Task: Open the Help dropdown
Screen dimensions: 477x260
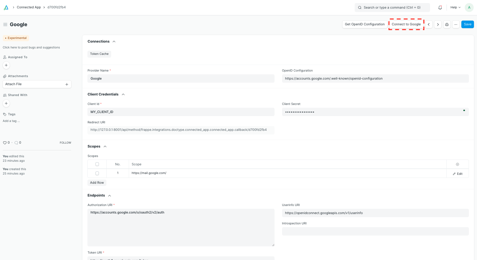Action: (x=455, y=8)
